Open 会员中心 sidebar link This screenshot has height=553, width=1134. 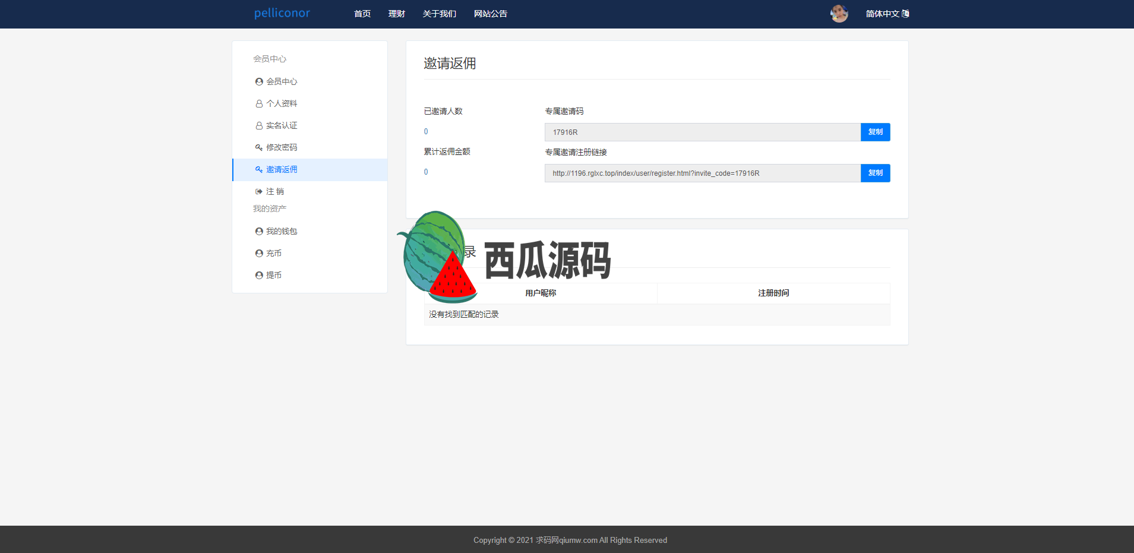tap(282, 81)
